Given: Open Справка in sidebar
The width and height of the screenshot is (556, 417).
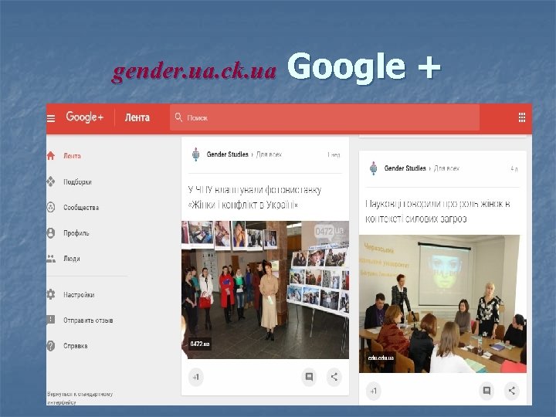Looking at the screenshot, I should (x=75, y=346).
